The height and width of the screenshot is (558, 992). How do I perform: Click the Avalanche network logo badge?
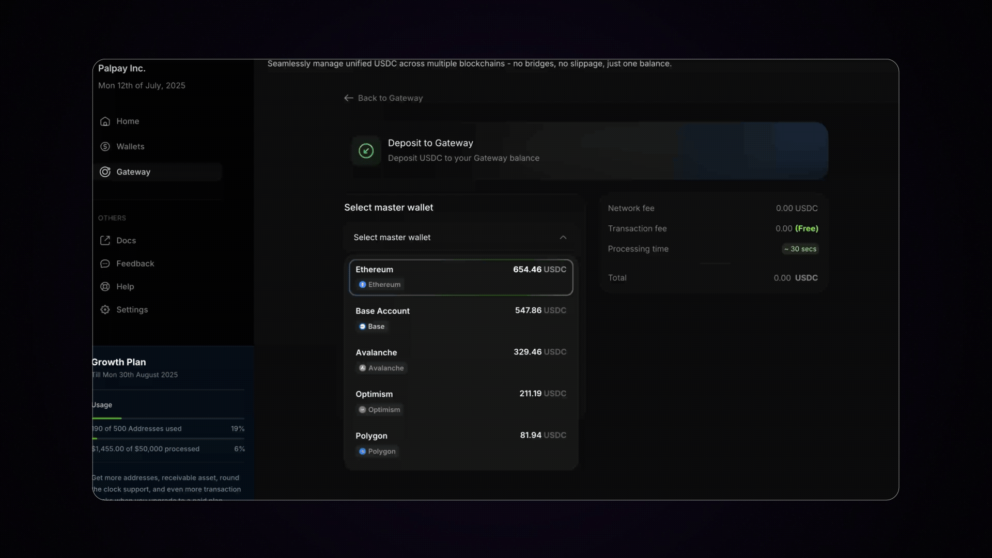[363, 368]
